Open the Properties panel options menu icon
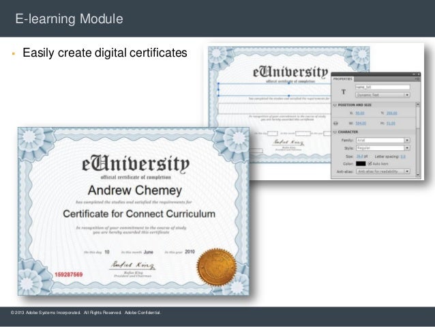 [417, 79]
